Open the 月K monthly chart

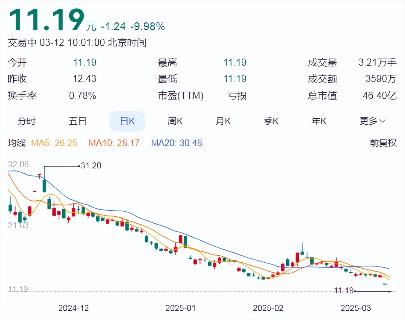coord(223,121)
